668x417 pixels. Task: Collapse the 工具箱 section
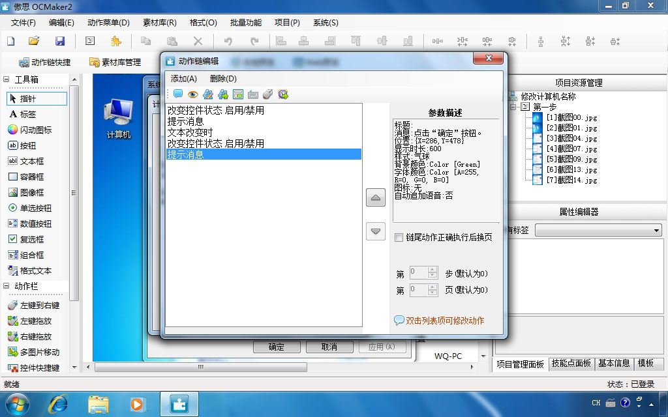7,79
